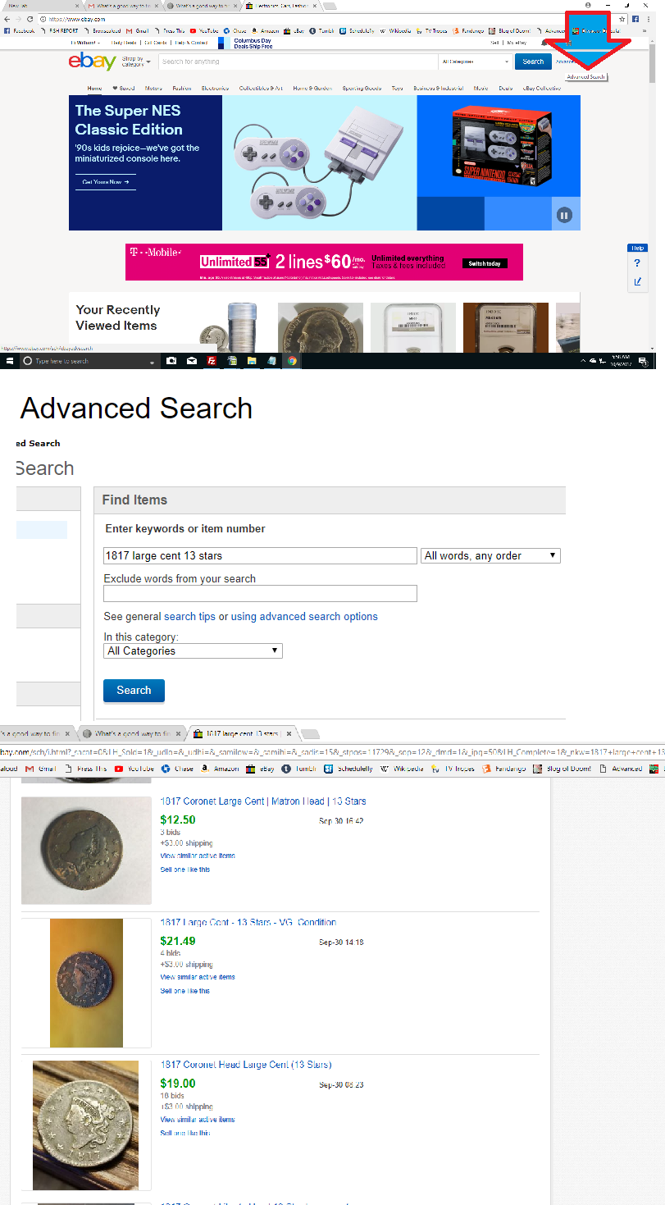Open the Windows Start menu
The height and width of the screenshot is (1205, 665).
pyautogui.click(x=10, y=360)
